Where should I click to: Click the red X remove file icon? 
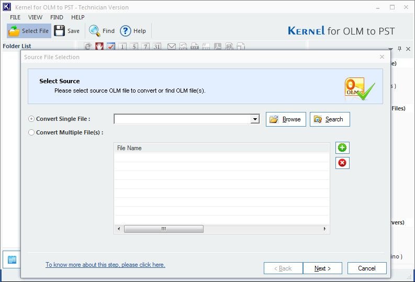pos(342,163)
